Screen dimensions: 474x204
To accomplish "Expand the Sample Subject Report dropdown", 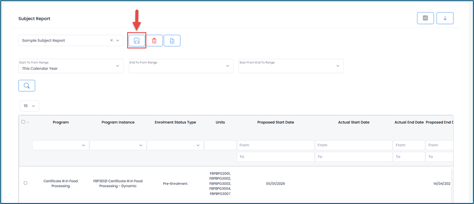I will [118, 41].
